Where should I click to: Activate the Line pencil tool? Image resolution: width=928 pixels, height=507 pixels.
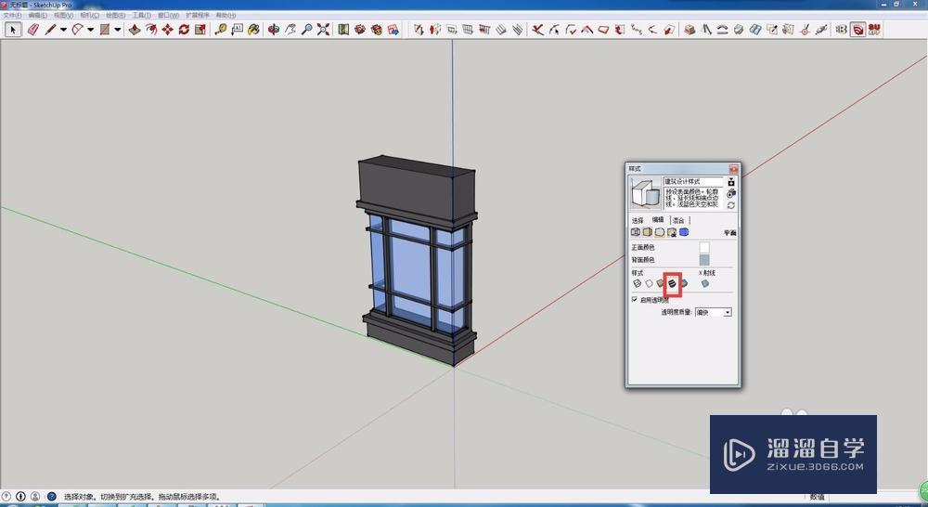click(50, 29)
